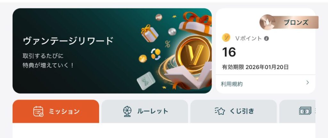Screen dimensions: 328x138
Task: Click the green percent ticket in the banner
Action: coord(146,81)
